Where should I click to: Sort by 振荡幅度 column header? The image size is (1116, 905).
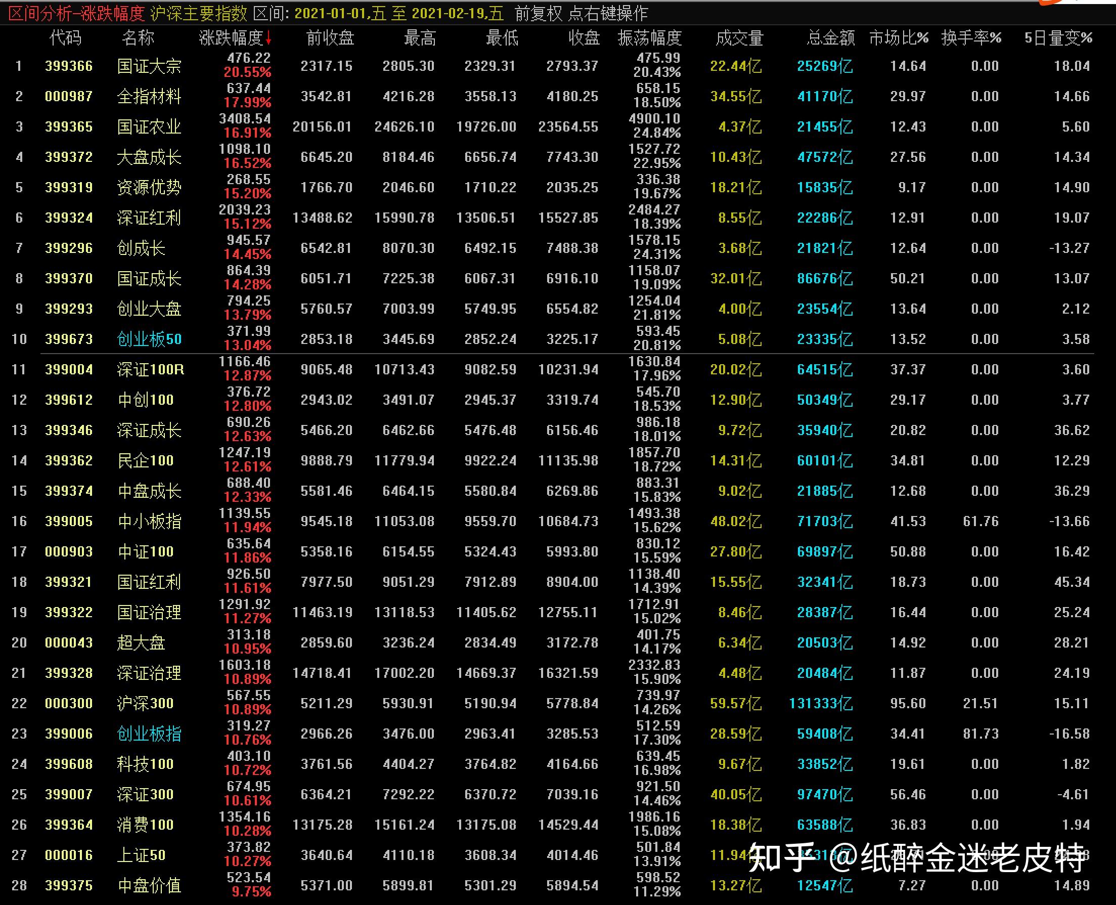click(x=650, y=38)
